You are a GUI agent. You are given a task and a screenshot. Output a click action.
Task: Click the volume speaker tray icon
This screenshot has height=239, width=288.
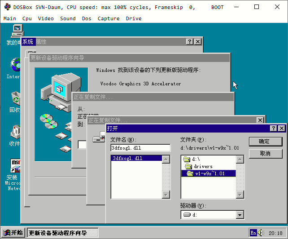click(x=261, y=233)
